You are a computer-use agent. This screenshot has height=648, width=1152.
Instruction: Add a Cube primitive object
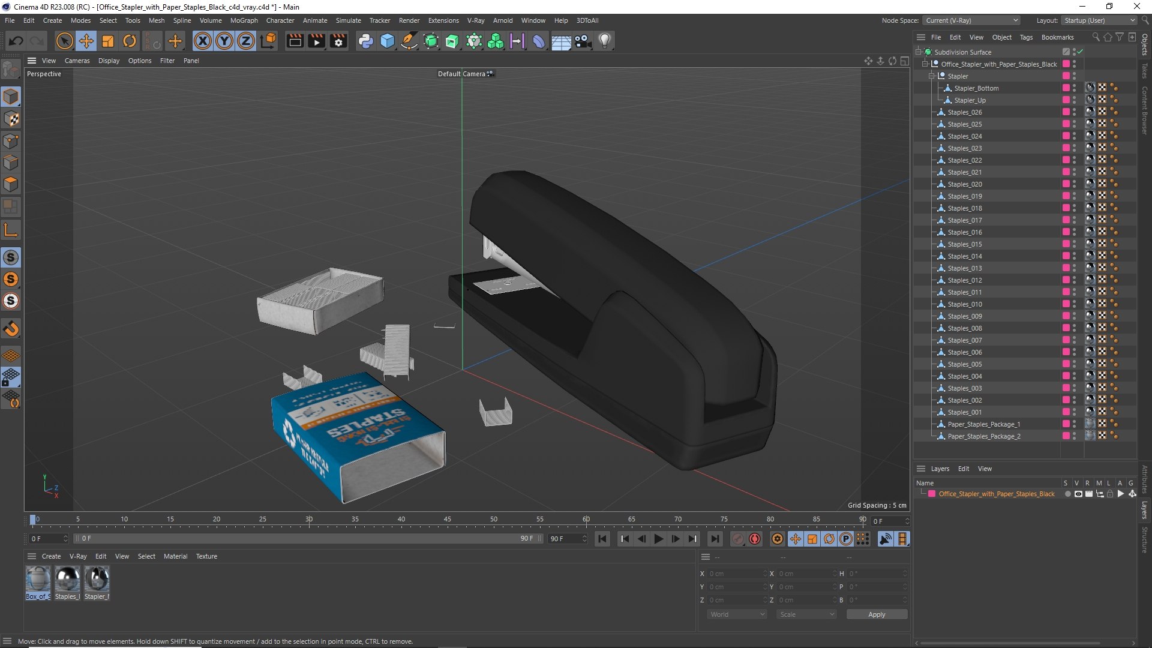(388, 41)
